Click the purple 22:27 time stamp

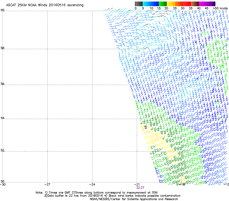coord(140,188)
